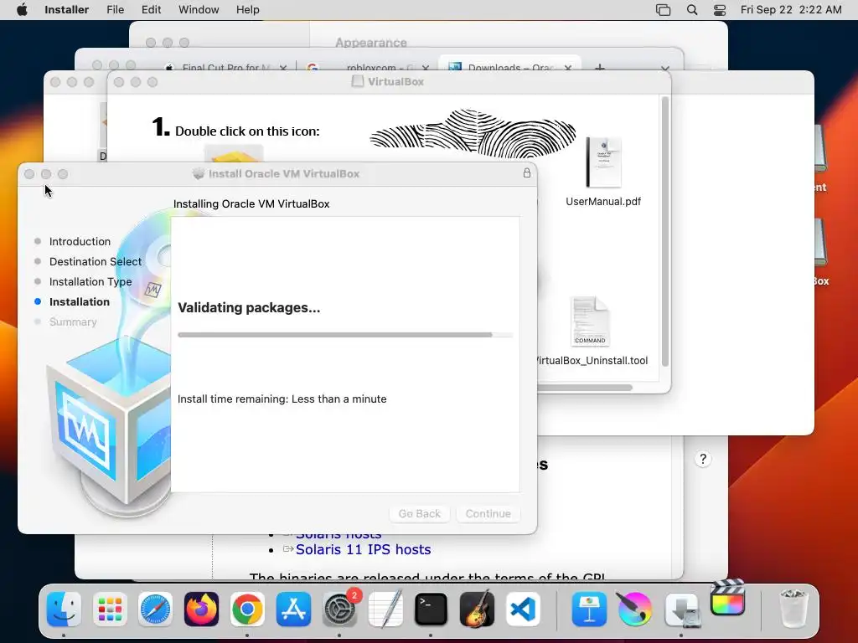This screenshot has width=858, height=643.
Task: Open the Trash in the Dock
Action: [x=793, y=609]
